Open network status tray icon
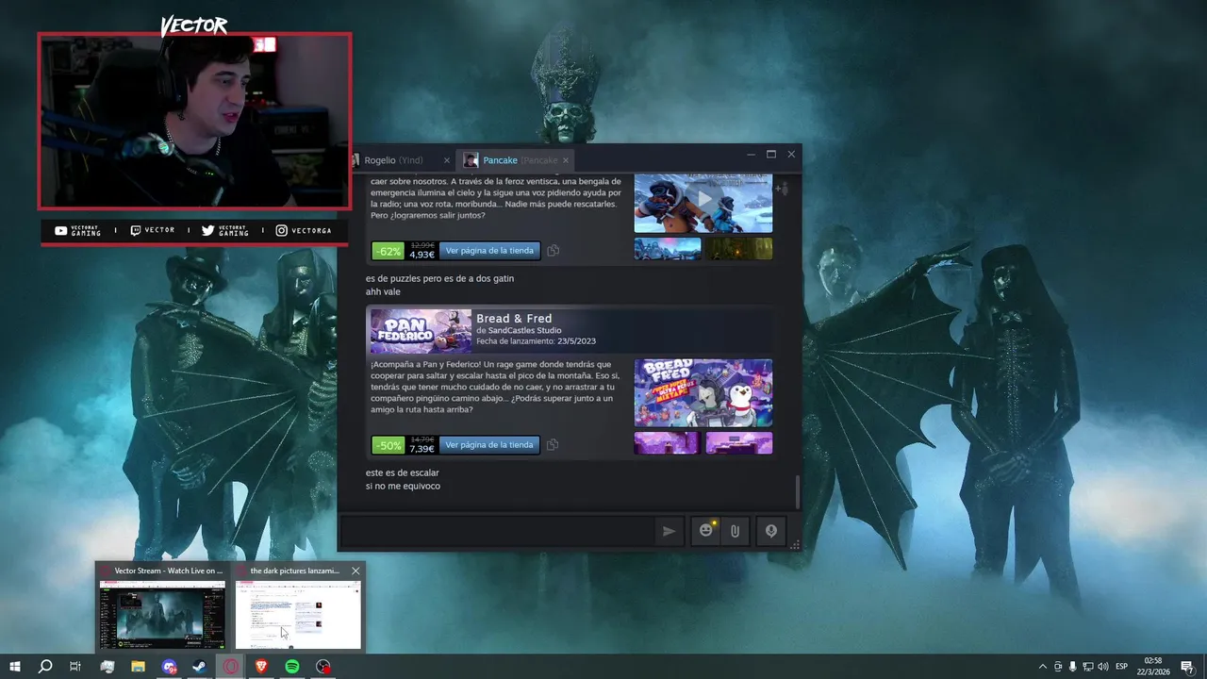The width and height of the screenshot is (1207, 679). coord(1087,667)
